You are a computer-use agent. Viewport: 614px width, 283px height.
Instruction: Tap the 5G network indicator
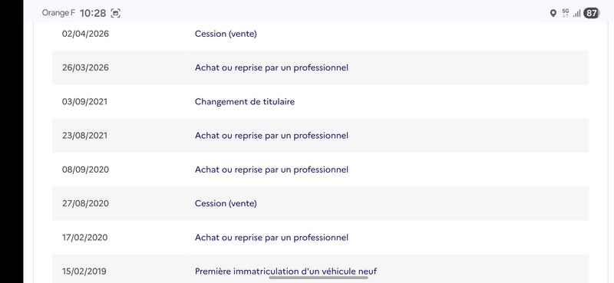pos(565,13)
